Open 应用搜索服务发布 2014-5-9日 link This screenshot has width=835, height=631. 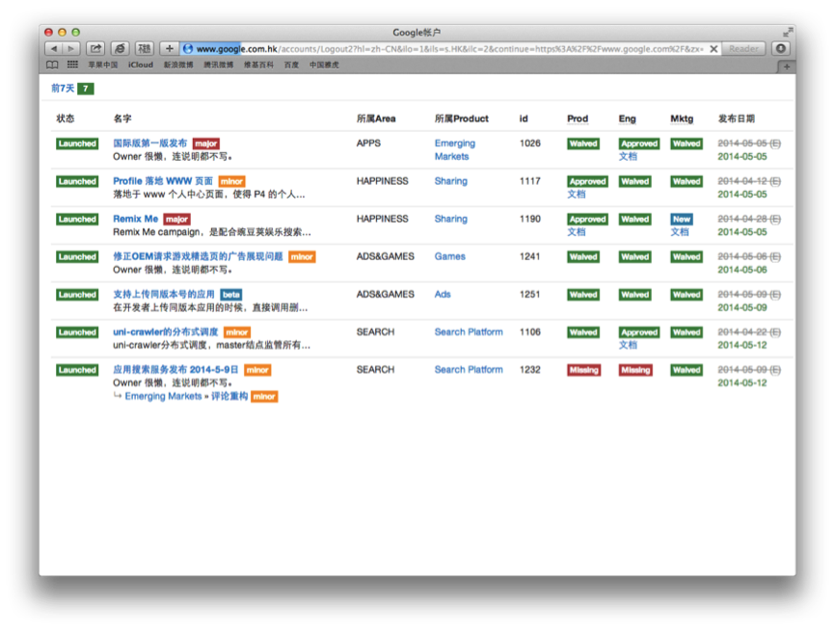pos(175,370)
